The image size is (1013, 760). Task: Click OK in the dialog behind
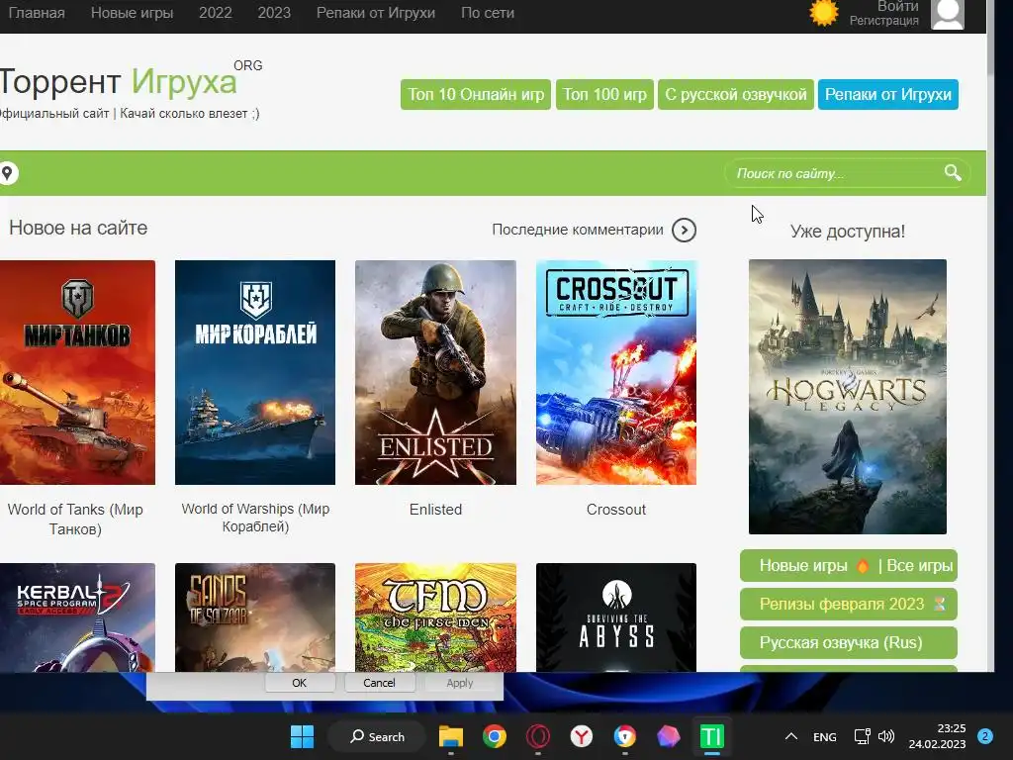coord(299,683)
